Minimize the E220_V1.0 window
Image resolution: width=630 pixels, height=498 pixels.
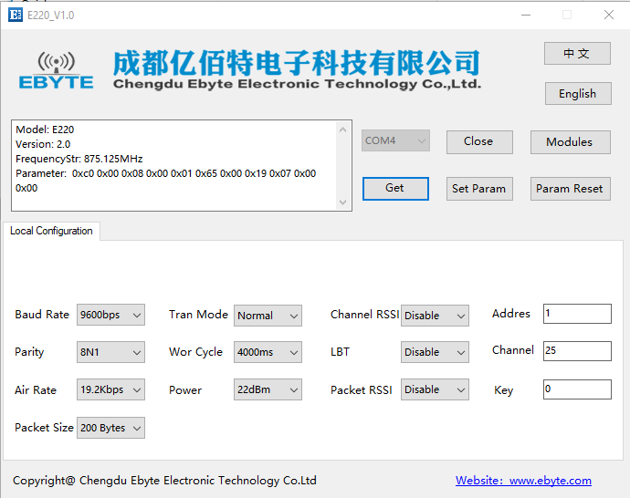click(526, 15)
